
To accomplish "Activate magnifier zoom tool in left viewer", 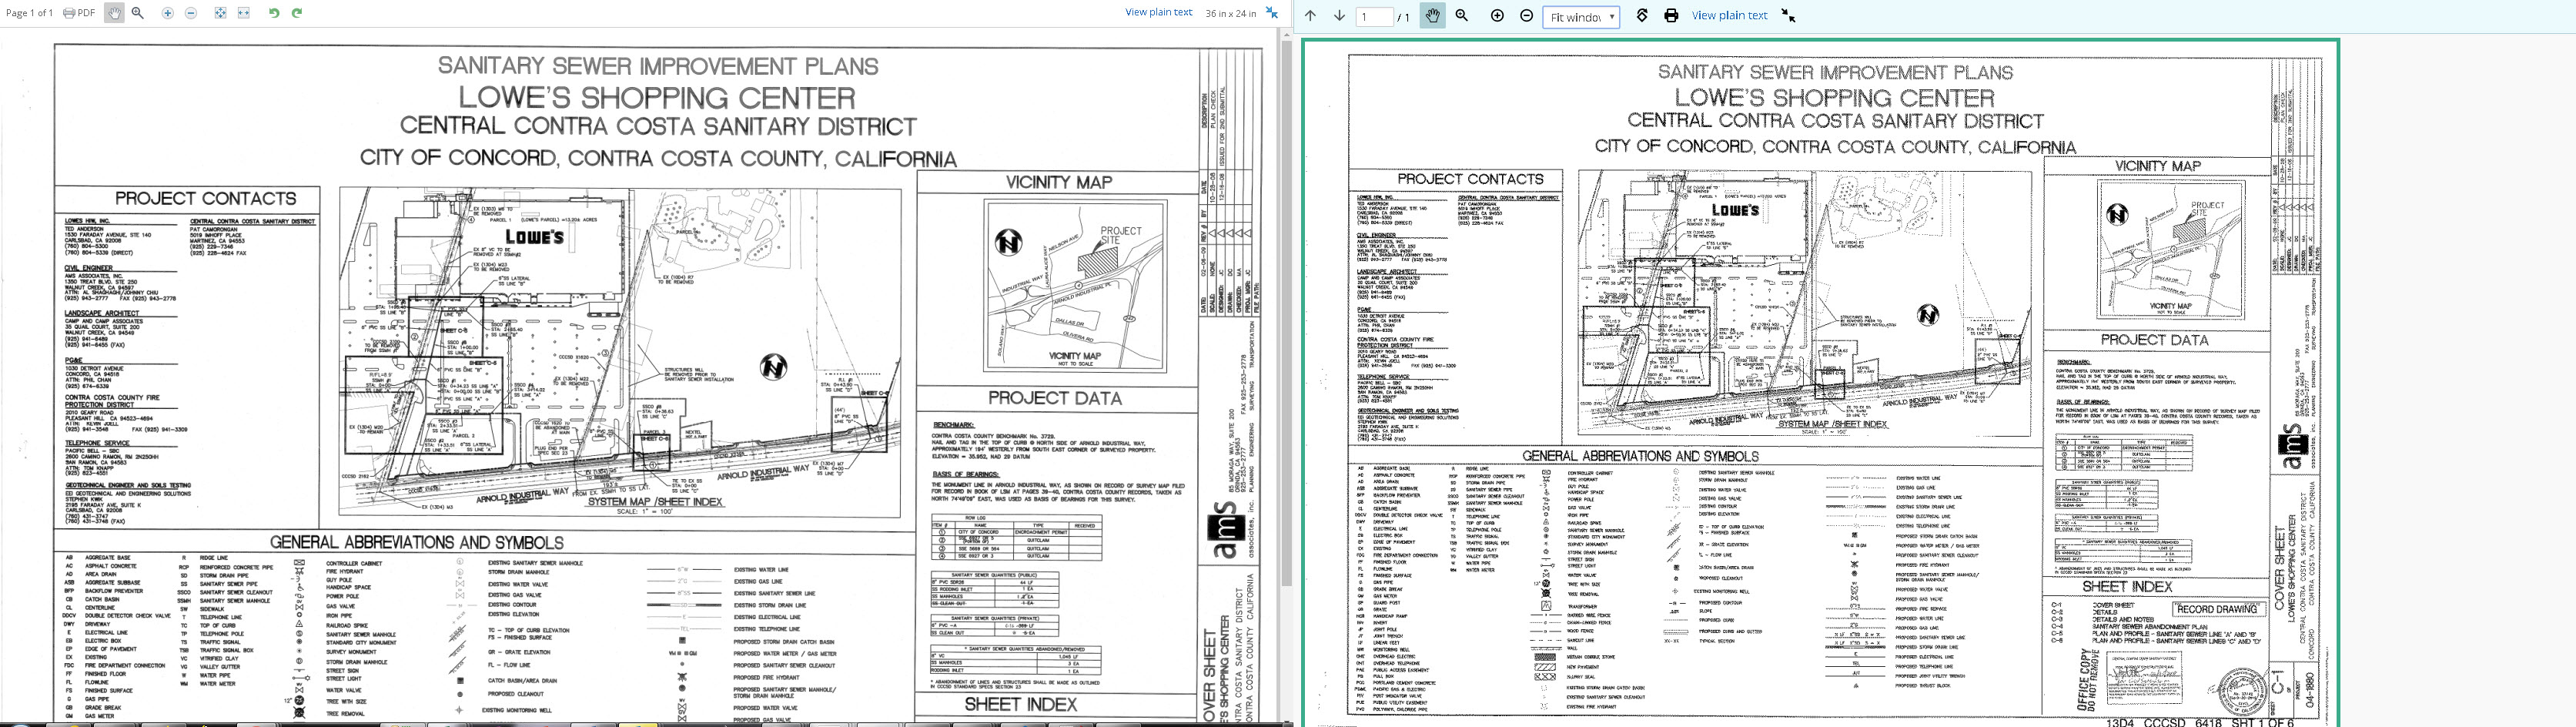I will 138,13.
